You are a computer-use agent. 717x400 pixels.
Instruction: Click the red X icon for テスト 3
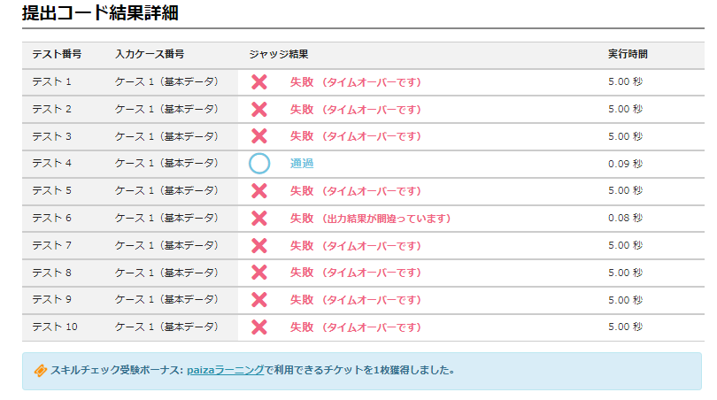(x=259, y=136)
